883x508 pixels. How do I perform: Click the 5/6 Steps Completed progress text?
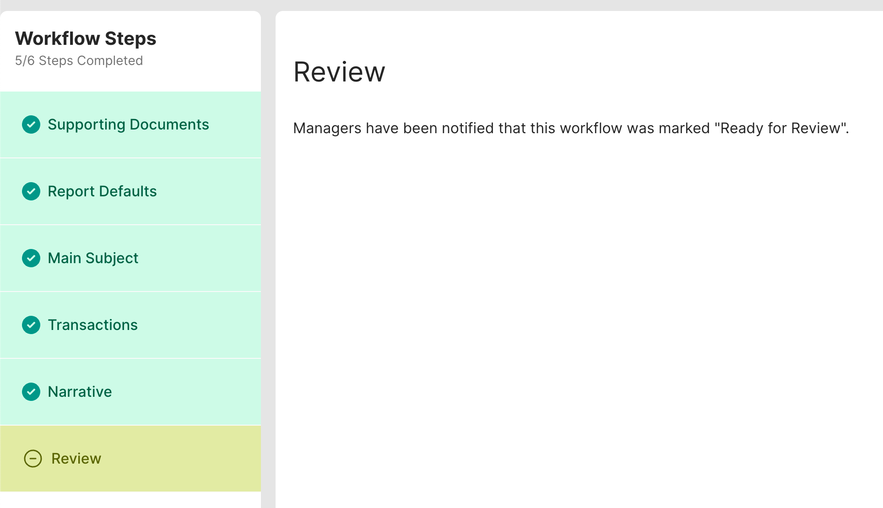coord(79,60)
